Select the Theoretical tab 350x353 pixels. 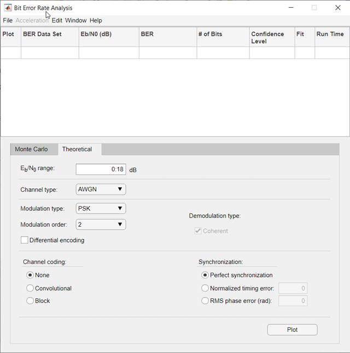coord(77,149)
